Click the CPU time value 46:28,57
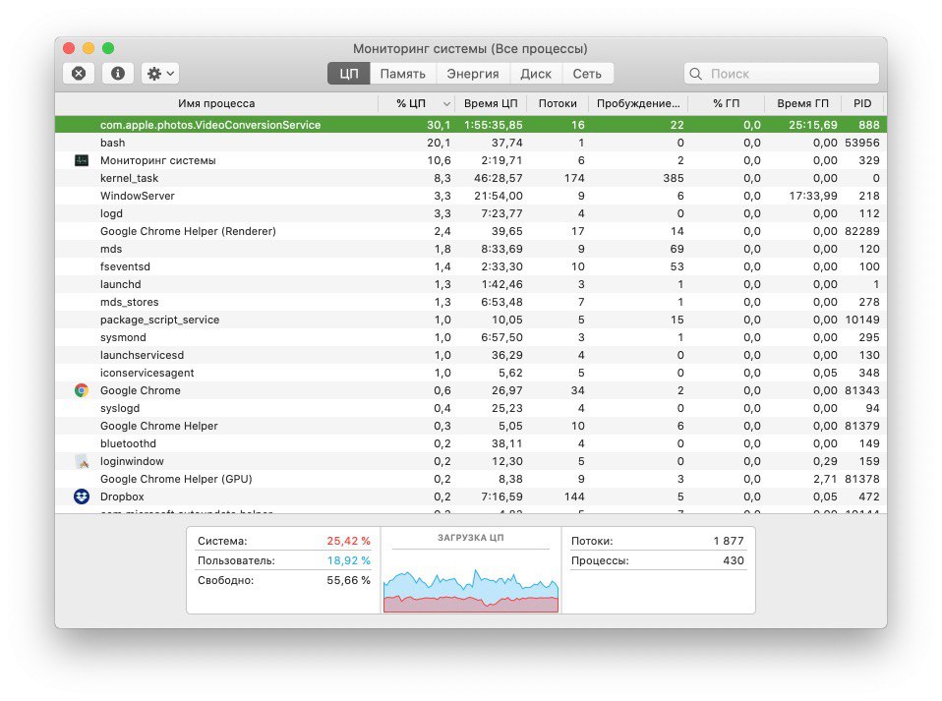Viewport: 942px width, 701px height. point(498,178)
